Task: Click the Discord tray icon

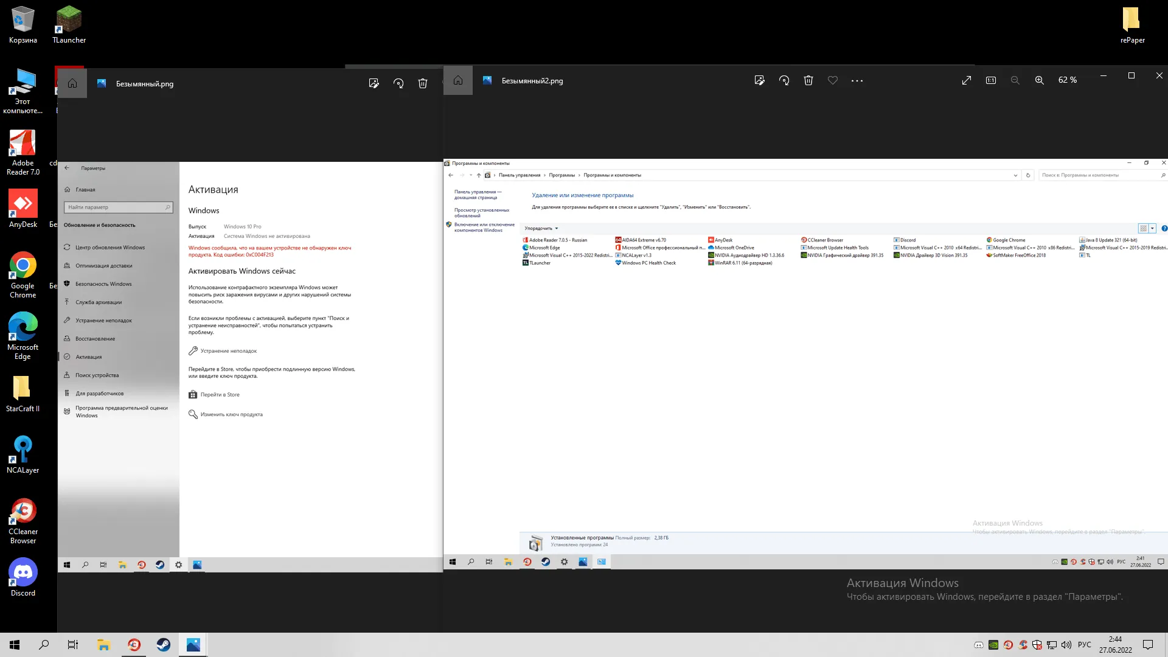Action: click(979, 645)
